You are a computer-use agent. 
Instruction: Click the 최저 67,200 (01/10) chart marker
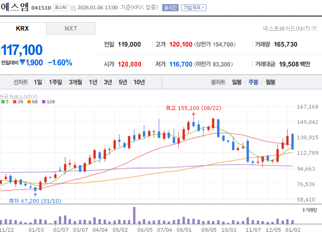tap(35, 201)
